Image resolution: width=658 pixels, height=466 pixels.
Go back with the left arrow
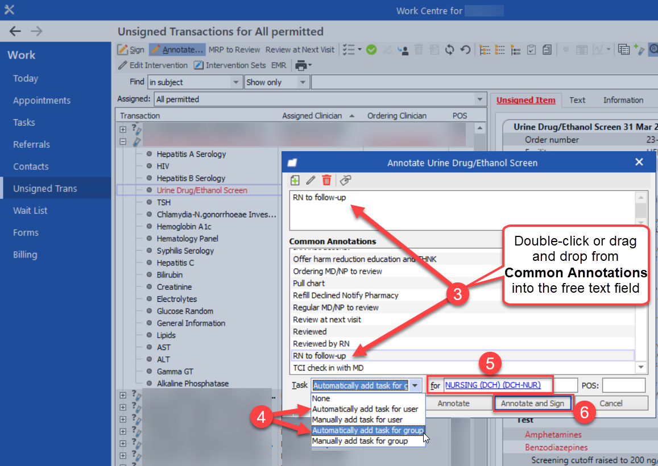coord(15,31)
